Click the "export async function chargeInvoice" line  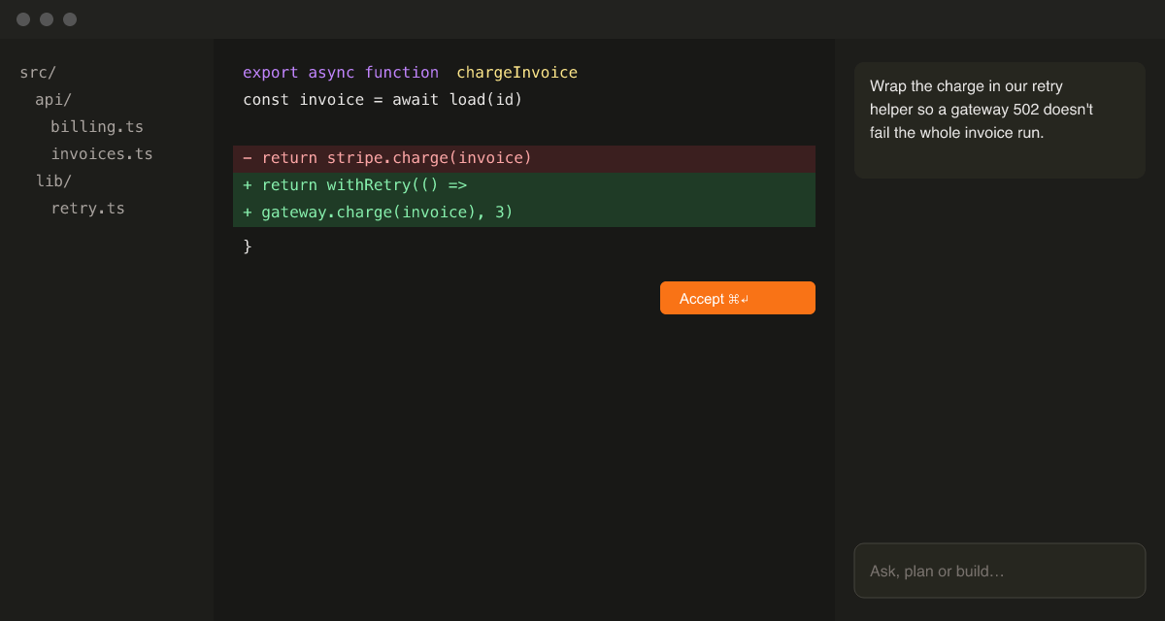(410, 73)
